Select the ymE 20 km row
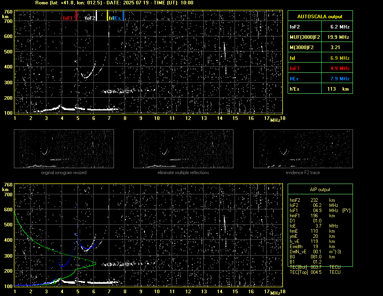 [312, 236]
